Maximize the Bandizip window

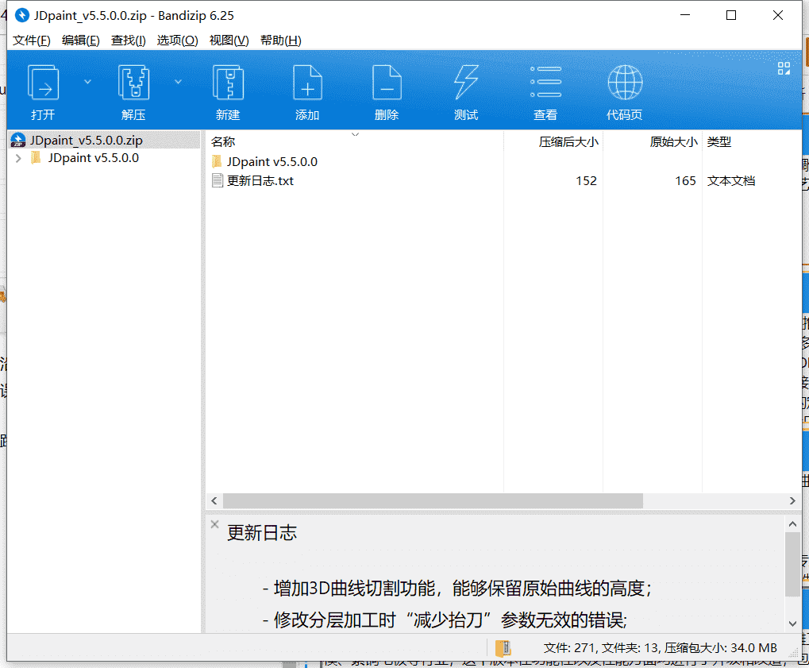[x=731, y=15]
